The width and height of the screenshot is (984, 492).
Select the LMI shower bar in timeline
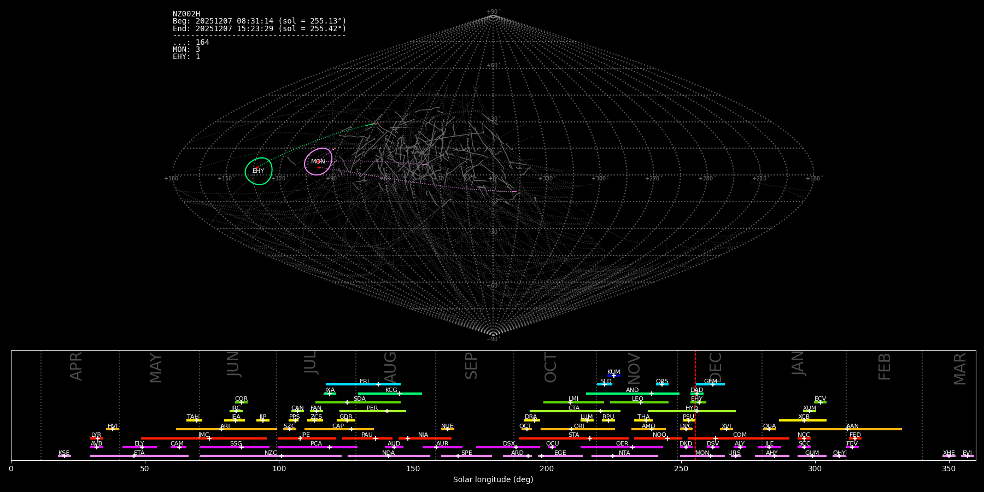[x=573, y=402]
